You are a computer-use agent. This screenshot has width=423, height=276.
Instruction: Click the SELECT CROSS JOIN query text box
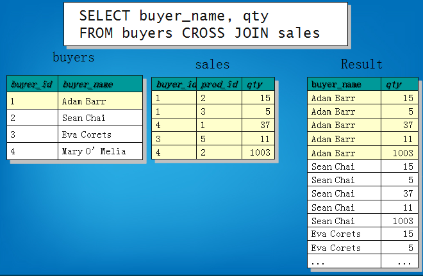point(205,24)
